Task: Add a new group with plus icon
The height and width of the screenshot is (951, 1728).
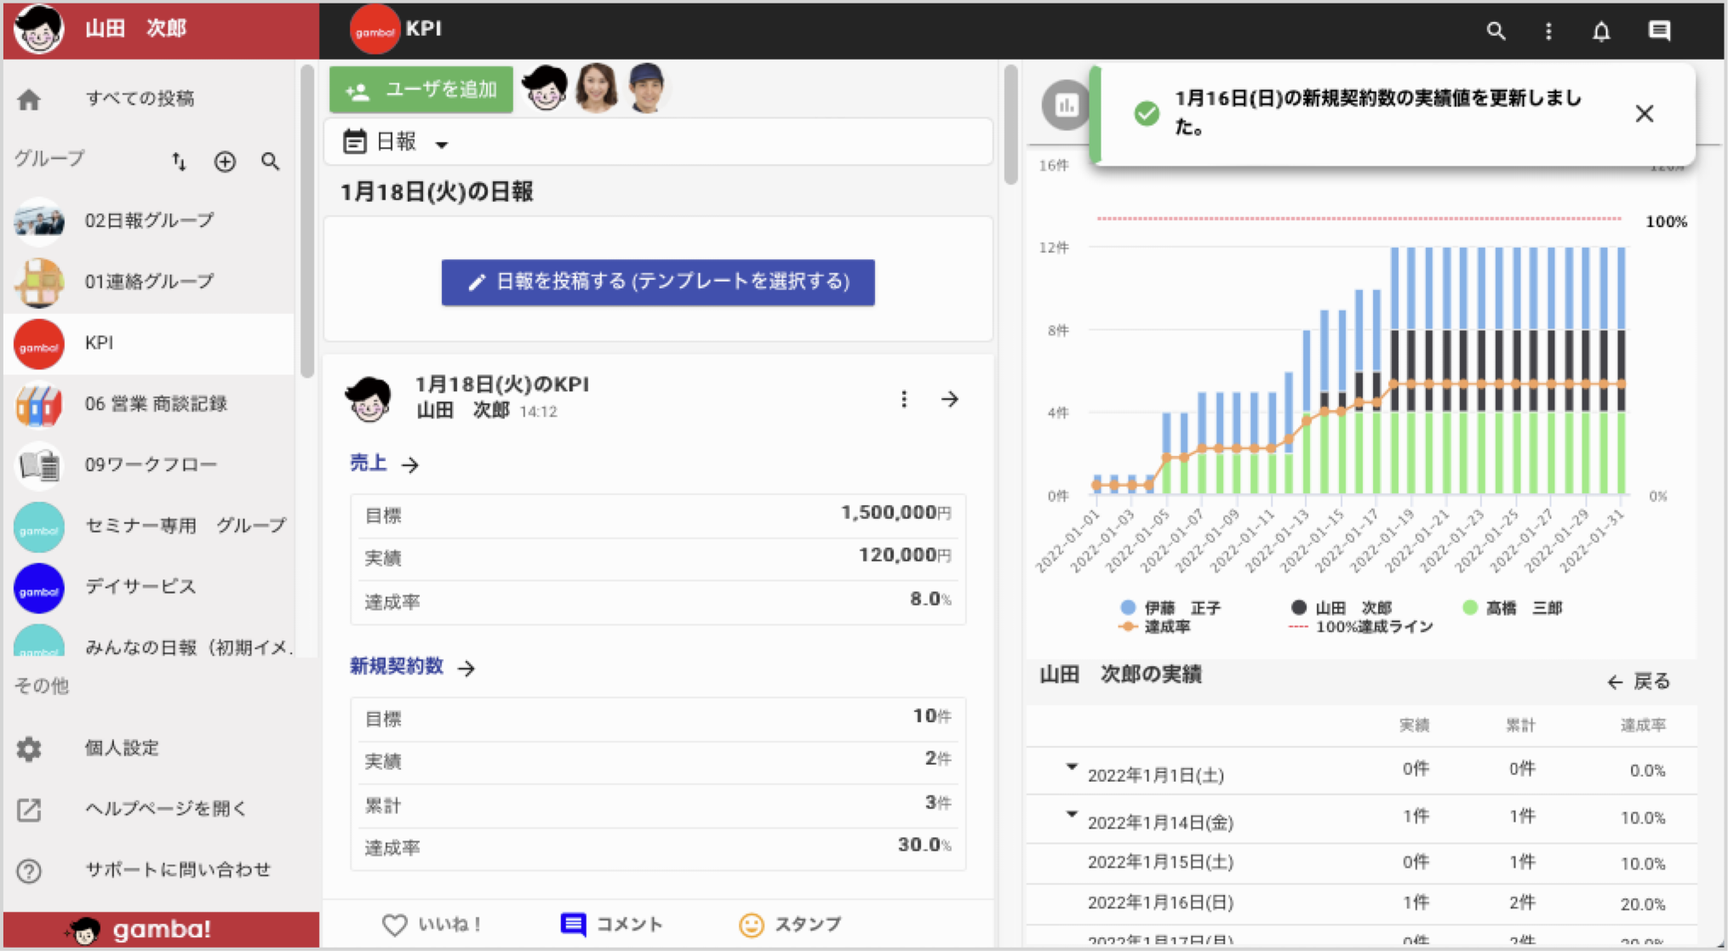Action: coord(225,161)
